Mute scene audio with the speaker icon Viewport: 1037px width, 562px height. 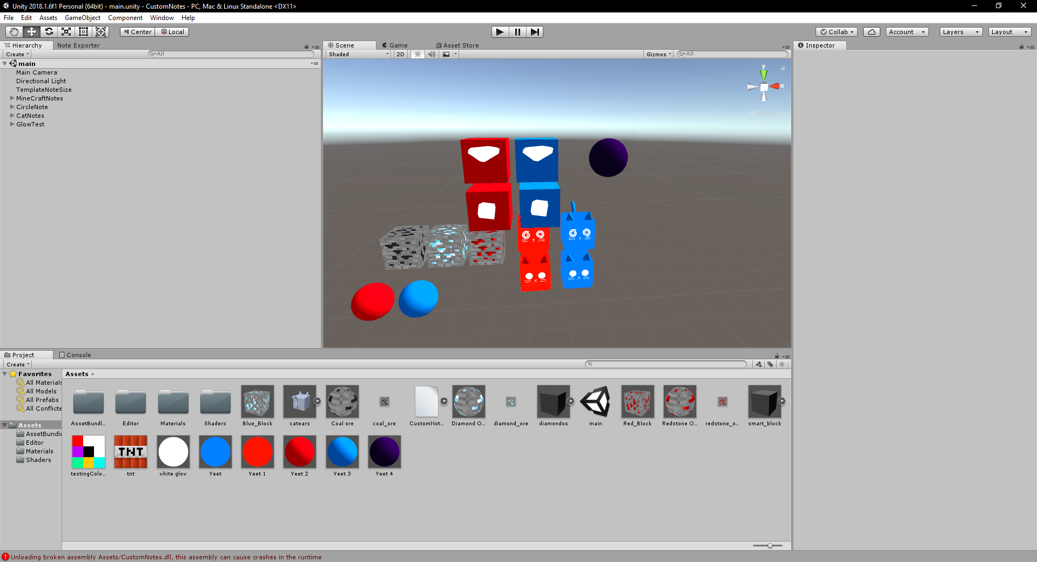click(432, 54)
